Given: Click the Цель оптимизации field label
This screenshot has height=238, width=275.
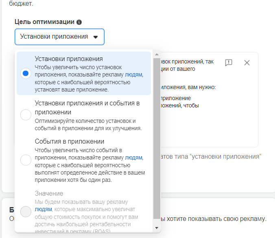Looking at the screenshot, I should [x=44, y=22].
